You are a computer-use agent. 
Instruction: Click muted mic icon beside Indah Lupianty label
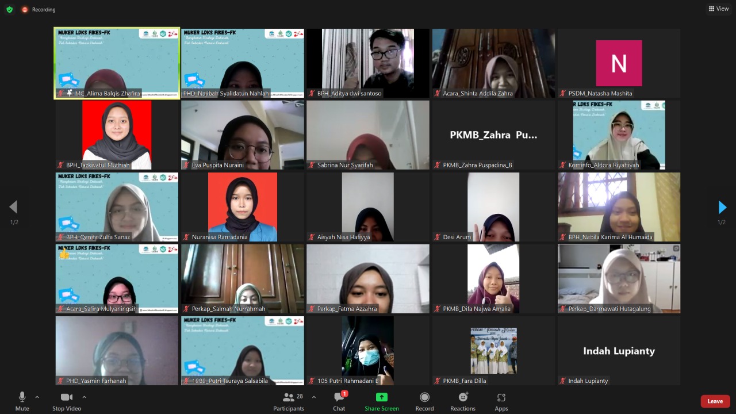(563, 381)
